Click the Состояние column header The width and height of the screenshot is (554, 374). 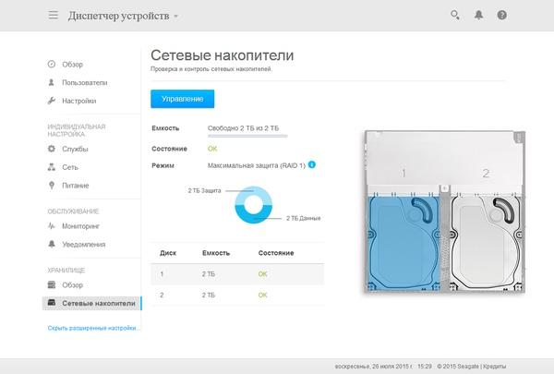(x=276, y=253)
